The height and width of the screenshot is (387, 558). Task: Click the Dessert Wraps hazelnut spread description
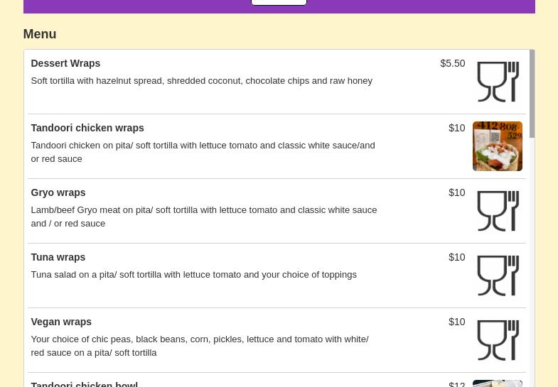201,80
